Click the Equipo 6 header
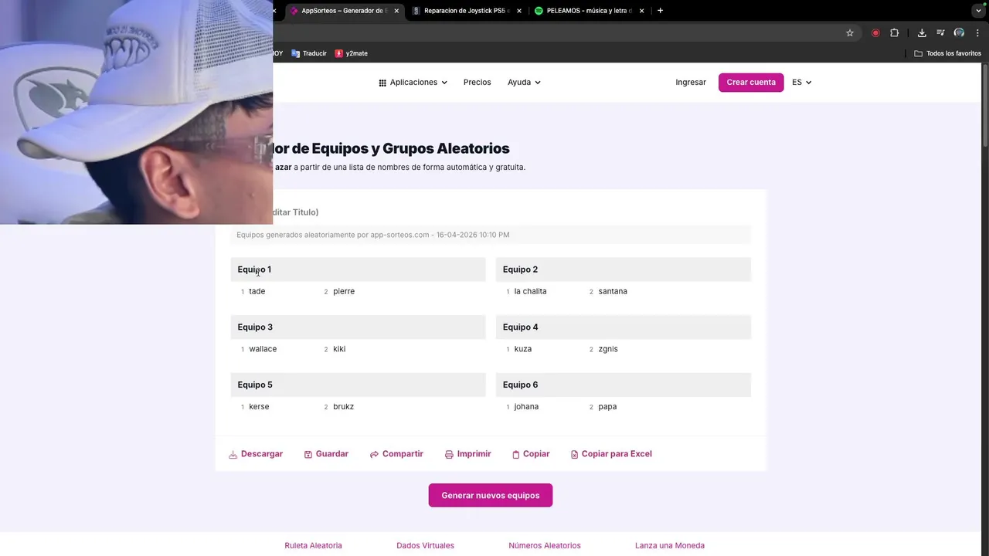This screenshot has width=989, height=556. (x=624, y=385)
